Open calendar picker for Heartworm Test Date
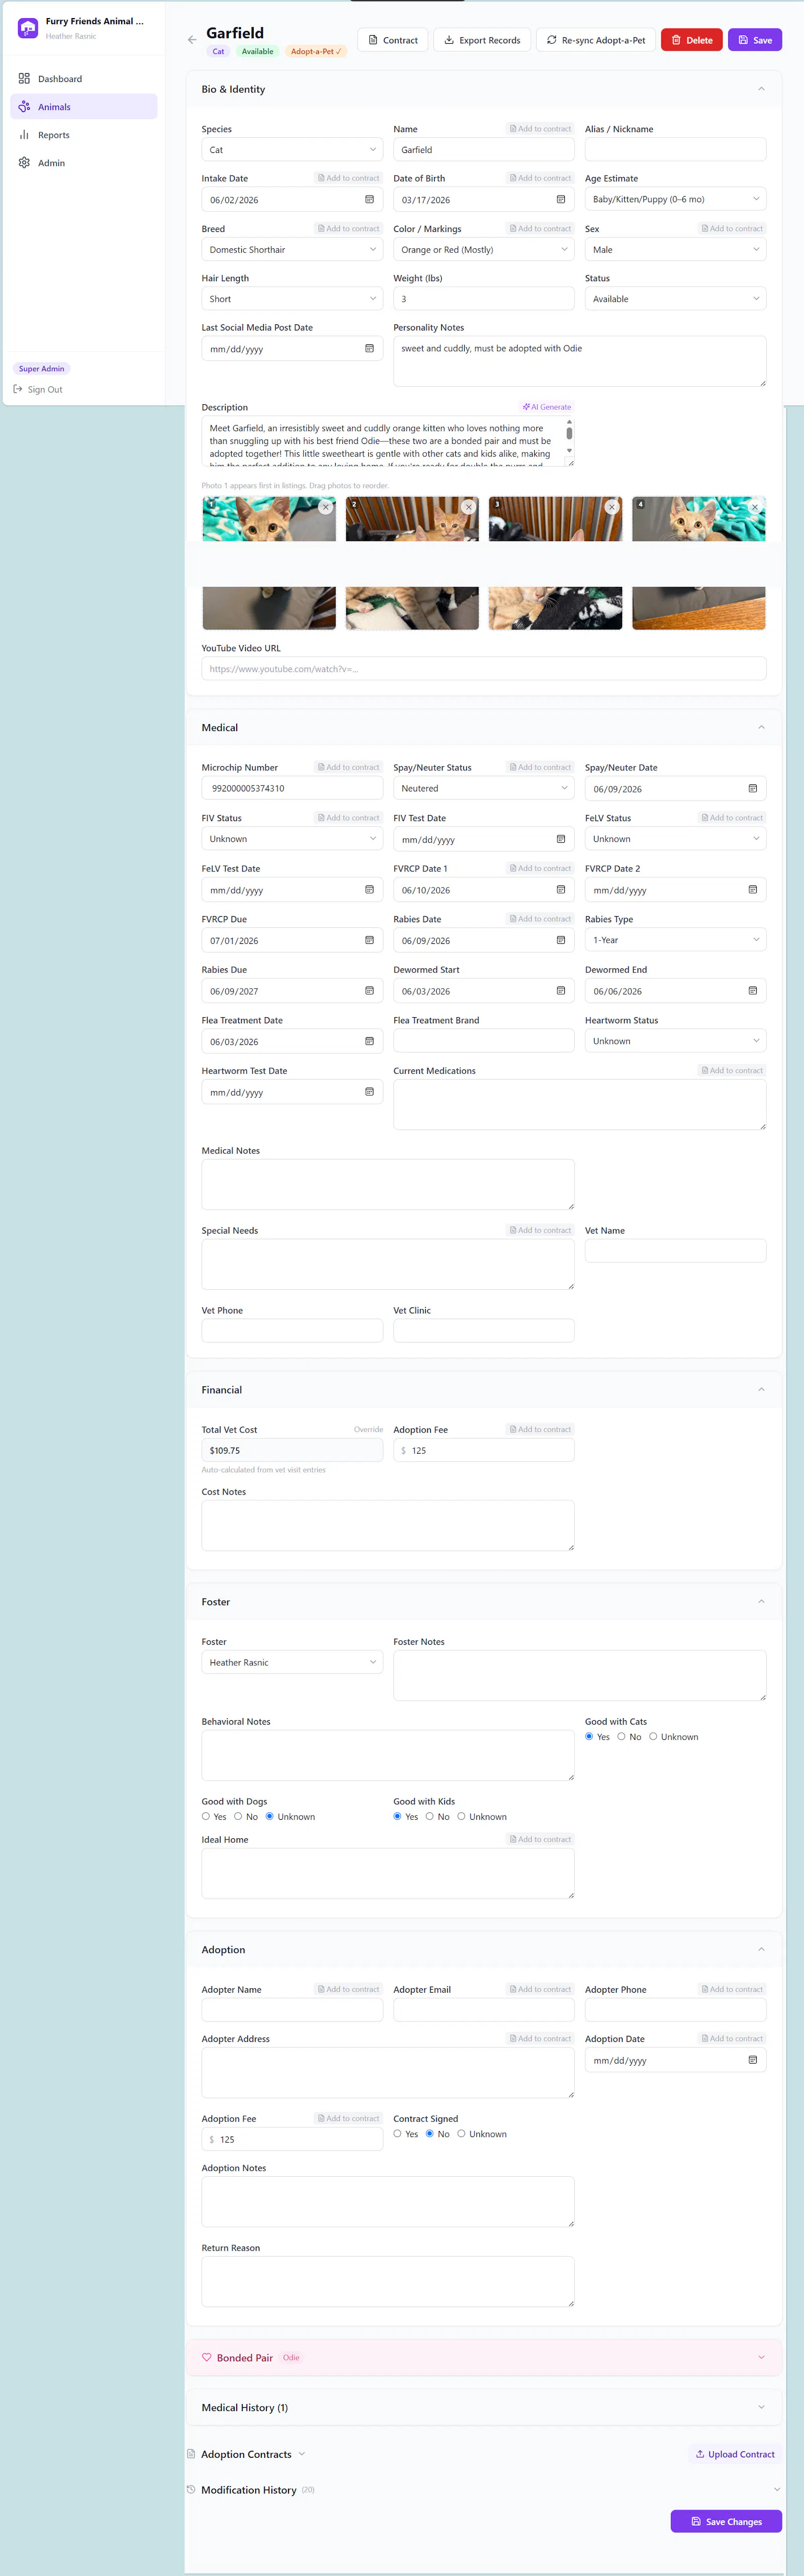The height and width of the screenshot is (2576, 804). pos(369,1092)
